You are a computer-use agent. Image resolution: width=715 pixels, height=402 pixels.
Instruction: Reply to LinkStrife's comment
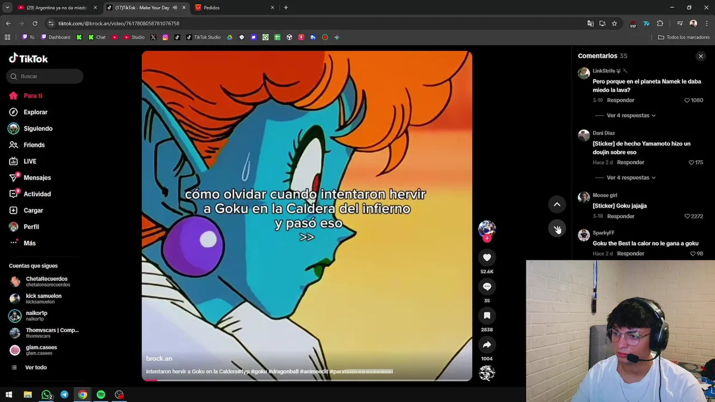coord(621,100)
